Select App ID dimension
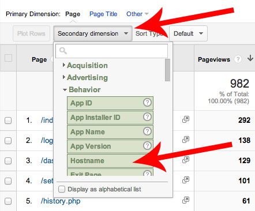 point(110,103)
